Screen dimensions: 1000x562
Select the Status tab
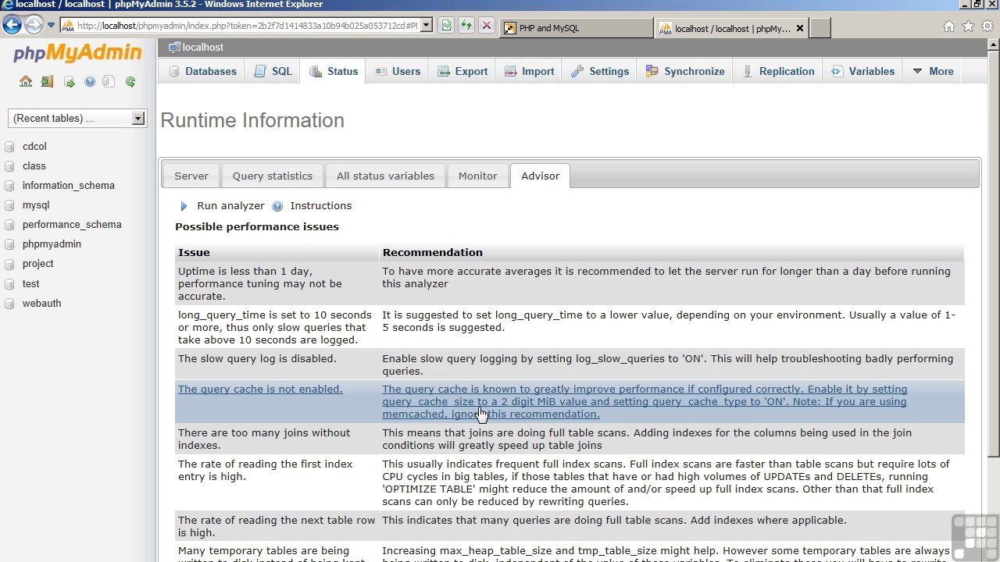pyautogui.click(x=334, y=71)
